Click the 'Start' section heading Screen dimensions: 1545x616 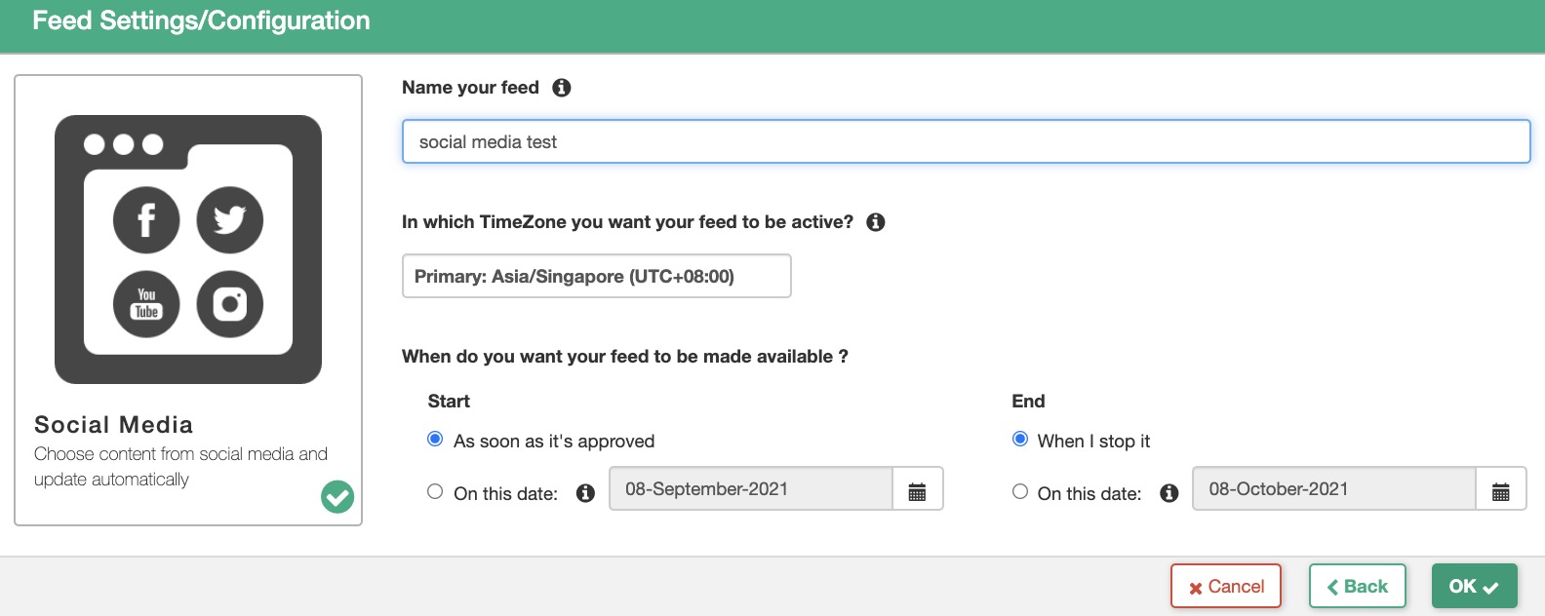(x=449, y=402)
